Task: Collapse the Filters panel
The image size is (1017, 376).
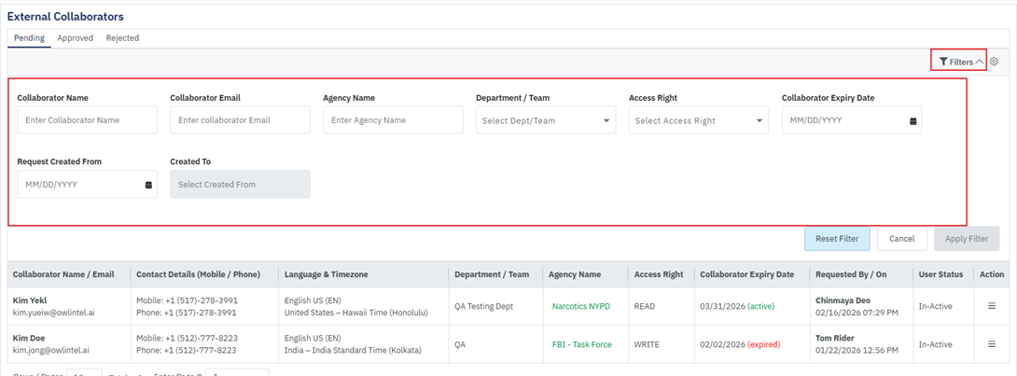Action: pos(960,62)
